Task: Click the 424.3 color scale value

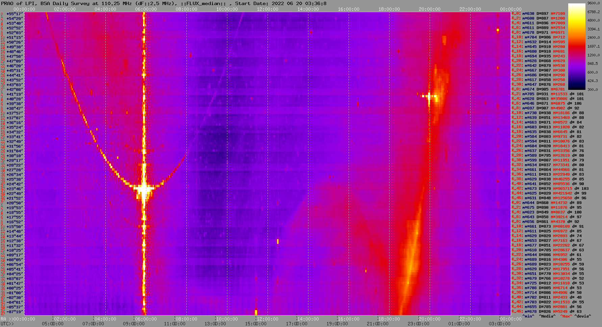Action: (x=593, y=81)
